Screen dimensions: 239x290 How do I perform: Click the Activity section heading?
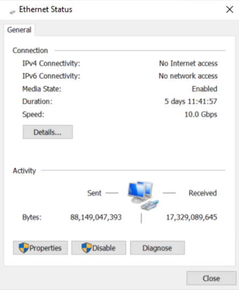[x=24, y=171]
